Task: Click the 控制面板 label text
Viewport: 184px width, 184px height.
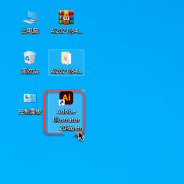Action: click(30, 111)
